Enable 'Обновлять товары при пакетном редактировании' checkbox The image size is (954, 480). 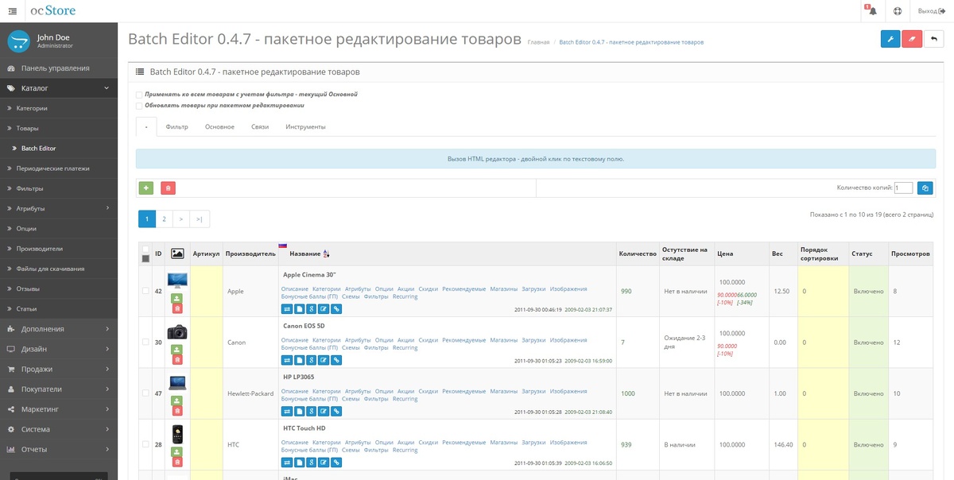click(139, 105)
